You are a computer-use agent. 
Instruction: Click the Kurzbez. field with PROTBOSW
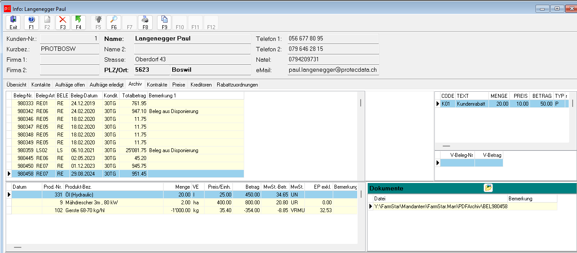pos(70,49)
